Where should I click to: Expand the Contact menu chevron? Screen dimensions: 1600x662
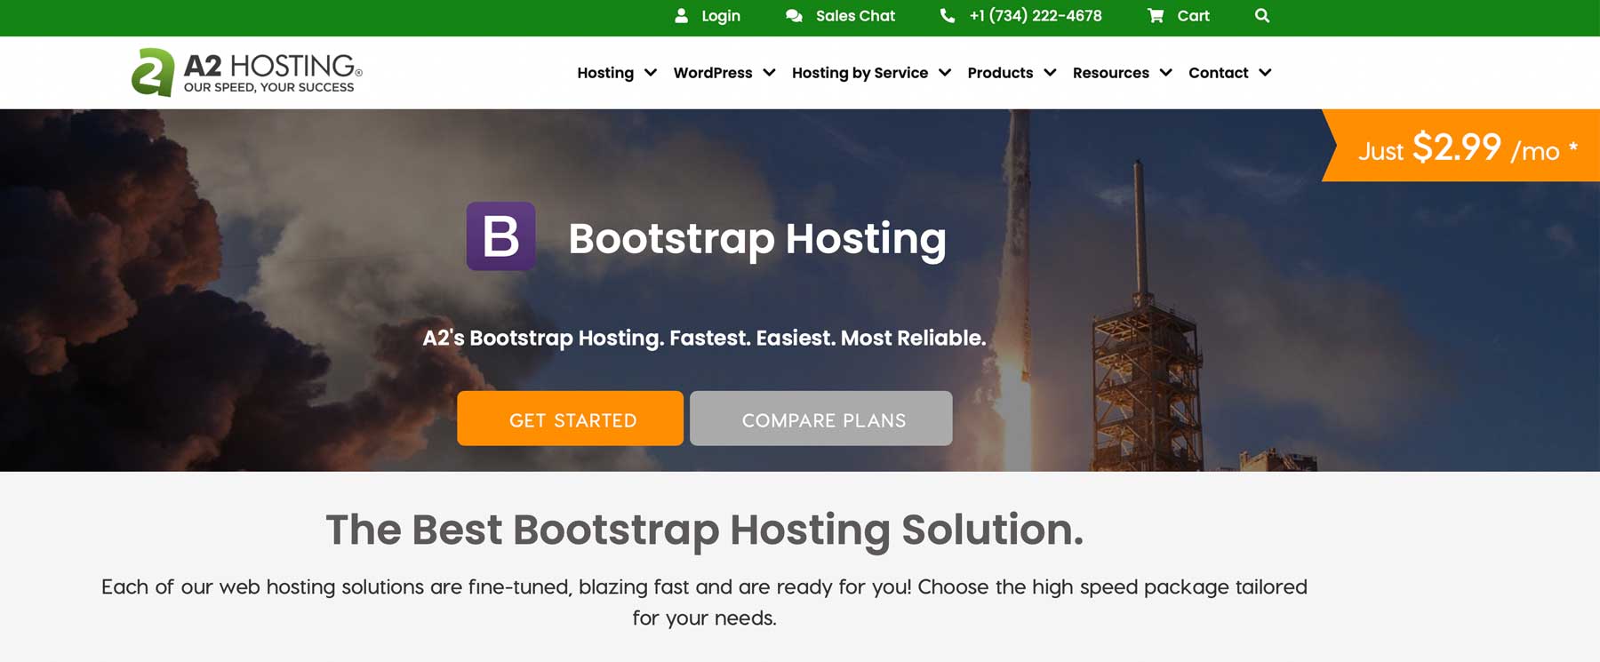(1265, 73)
